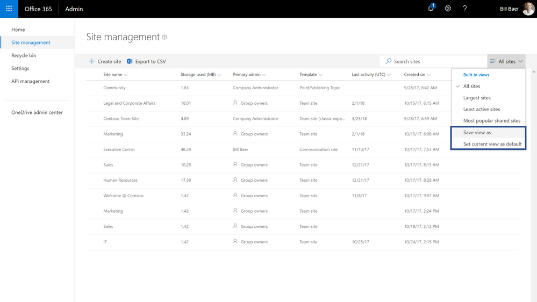Screen dimensions: 537x302
Task: Click into the Search sites box
Action: coord(433,61)
